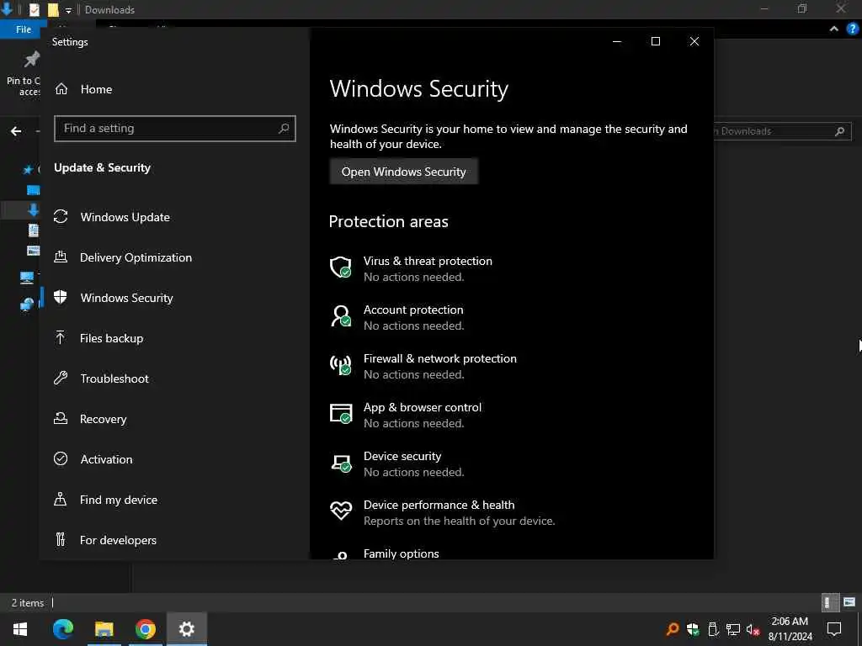Click the Activation checkmark icon
This screenshot has height=646, width=862.
tap(61, 458)
